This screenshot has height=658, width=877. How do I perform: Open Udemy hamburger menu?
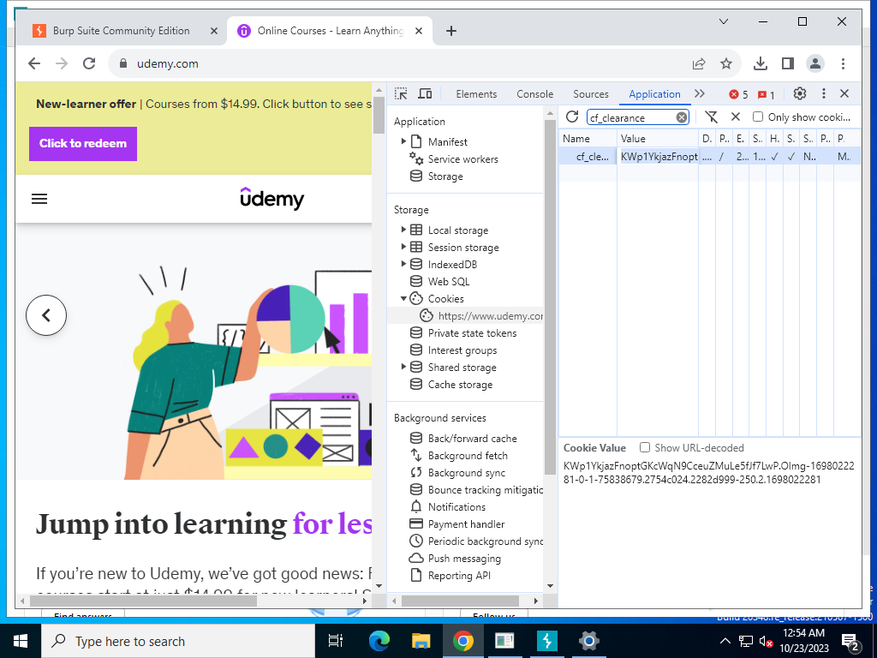39,199
